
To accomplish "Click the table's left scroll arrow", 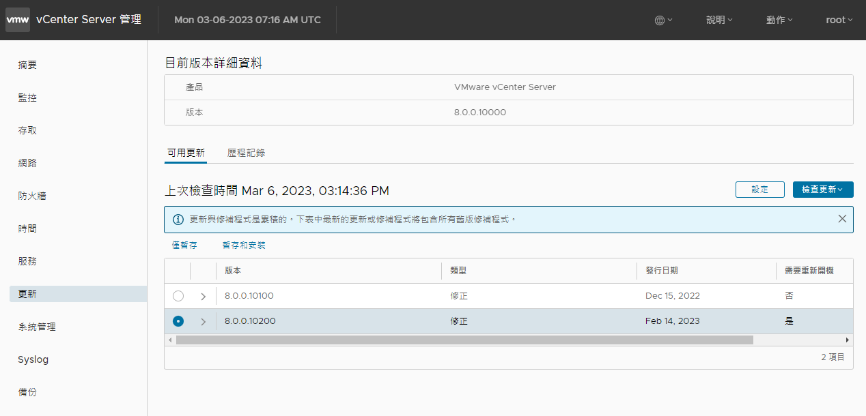I will [169, 340].
